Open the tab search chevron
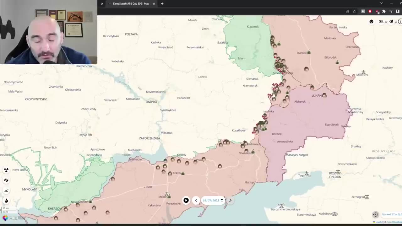 [381, 3]
